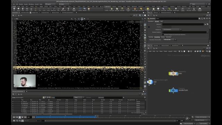Select the cam Geometry node
The image size is (222, 125).
tap(173, 73)
